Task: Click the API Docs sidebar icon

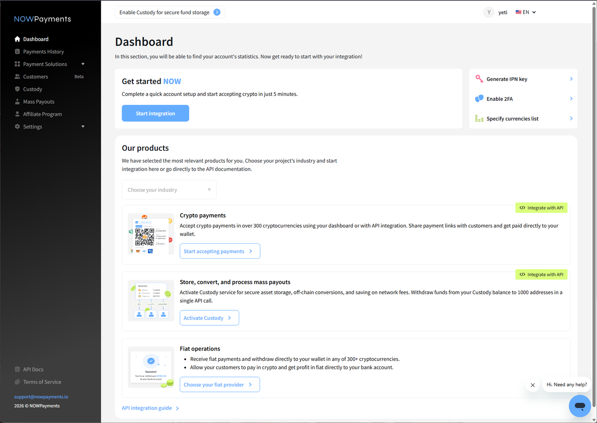Action: pyautogui.click(x=17, y=369)
